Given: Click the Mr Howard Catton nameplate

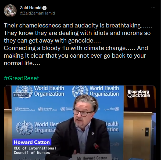Looking at the screenshot, I should click(92, 158).
